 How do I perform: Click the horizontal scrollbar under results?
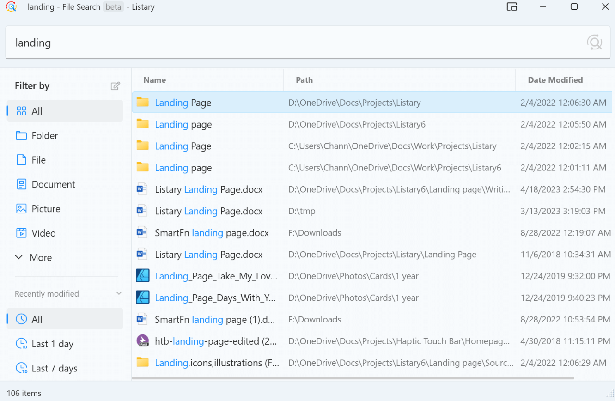(353, 378)
